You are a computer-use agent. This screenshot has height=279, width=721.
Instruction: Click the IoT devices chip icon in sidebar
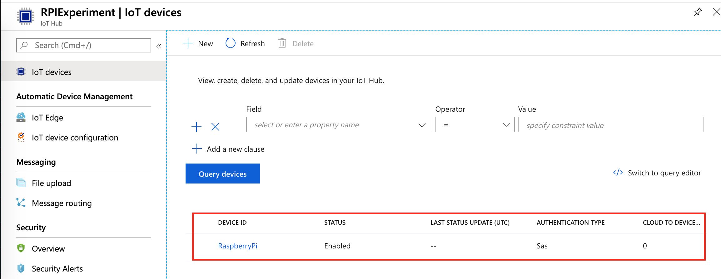(x=21, y=71)
